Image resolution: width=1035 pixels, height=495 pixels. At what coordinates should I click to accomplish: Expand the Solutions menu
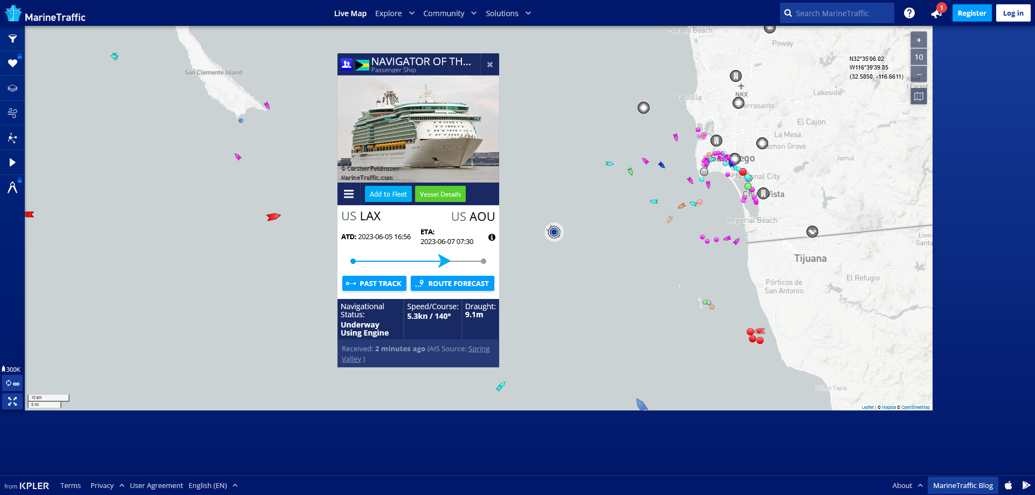508,13
